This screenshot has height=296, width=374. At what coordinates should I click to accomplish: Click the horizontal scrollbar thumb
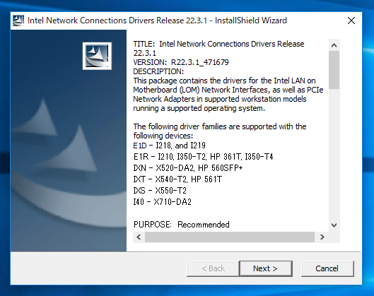coord(230,237)
